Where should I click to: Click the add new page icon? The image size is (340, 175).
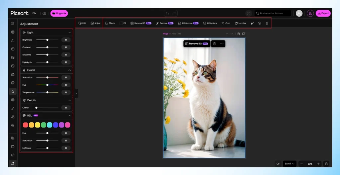point(238,34)
